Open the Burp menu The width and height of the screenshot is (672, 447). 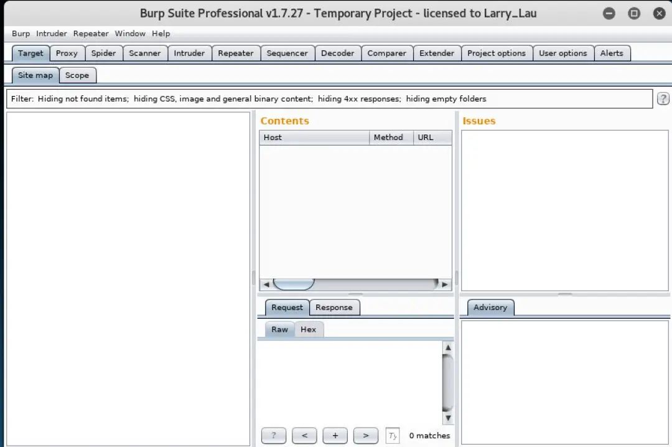pyautogui.click(x=21, y=34)
